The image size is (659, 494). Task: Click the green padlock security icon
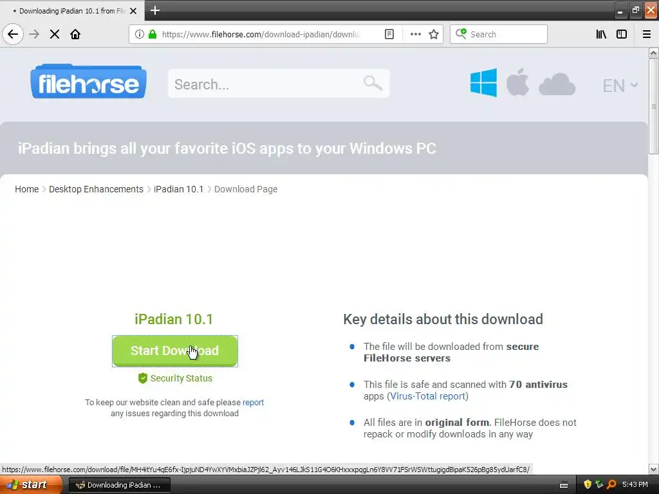point(153,34)
